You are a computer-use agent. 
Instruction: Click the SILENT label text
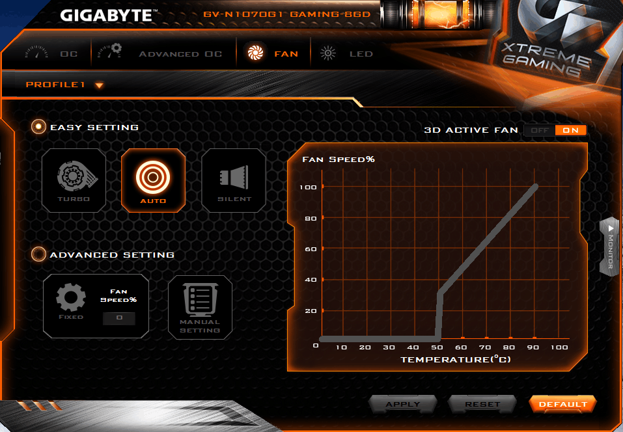click(234, 199)
